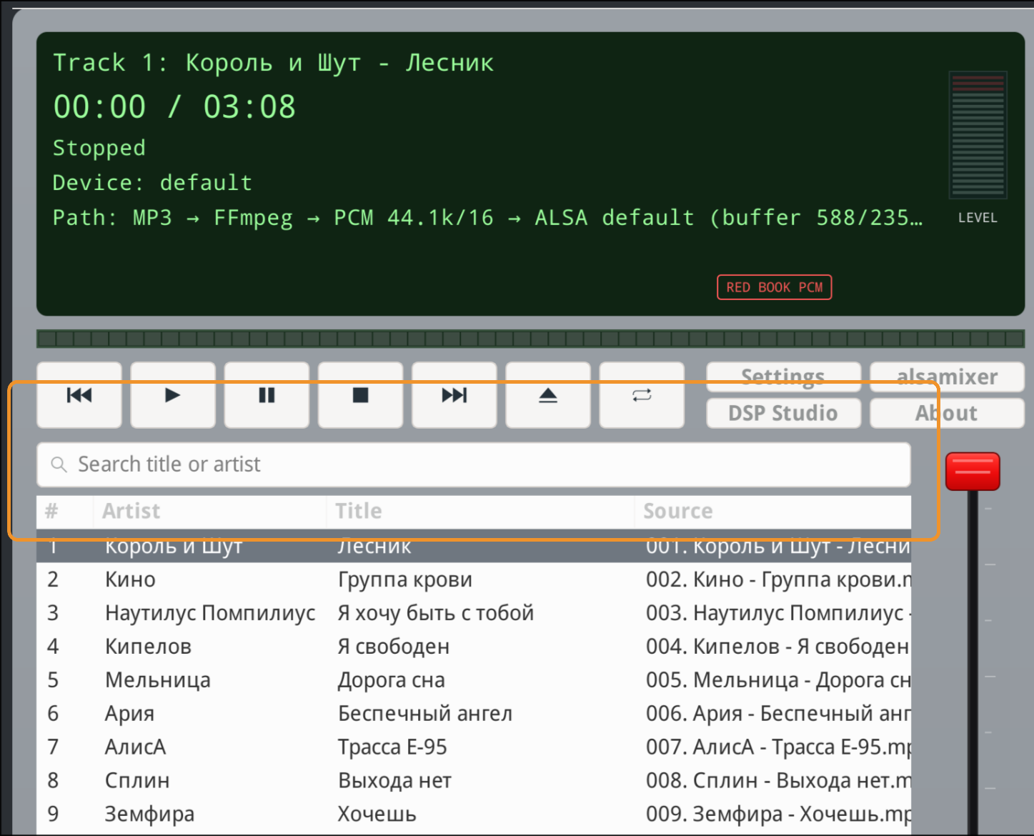Select the АлисА artist row

tap(135, 747)
